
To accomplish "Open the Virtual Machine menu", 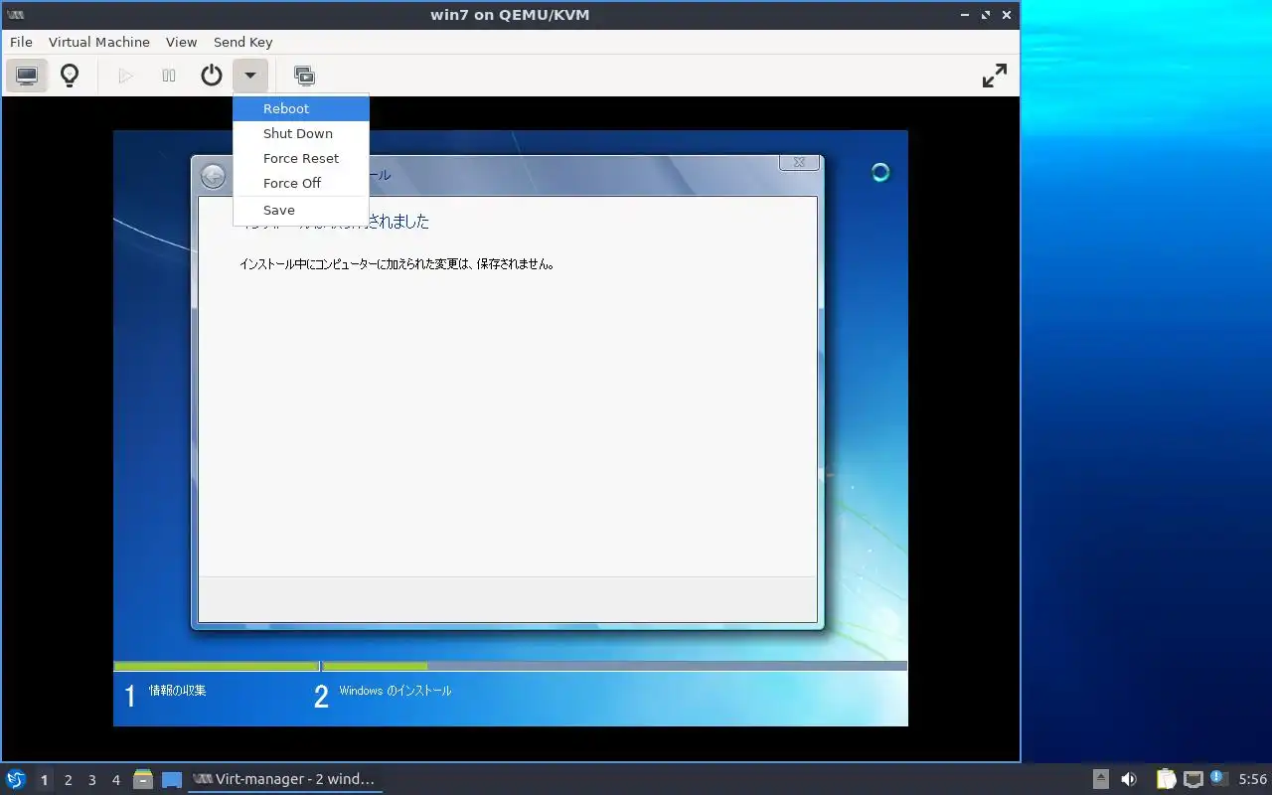I will (99, 42).
